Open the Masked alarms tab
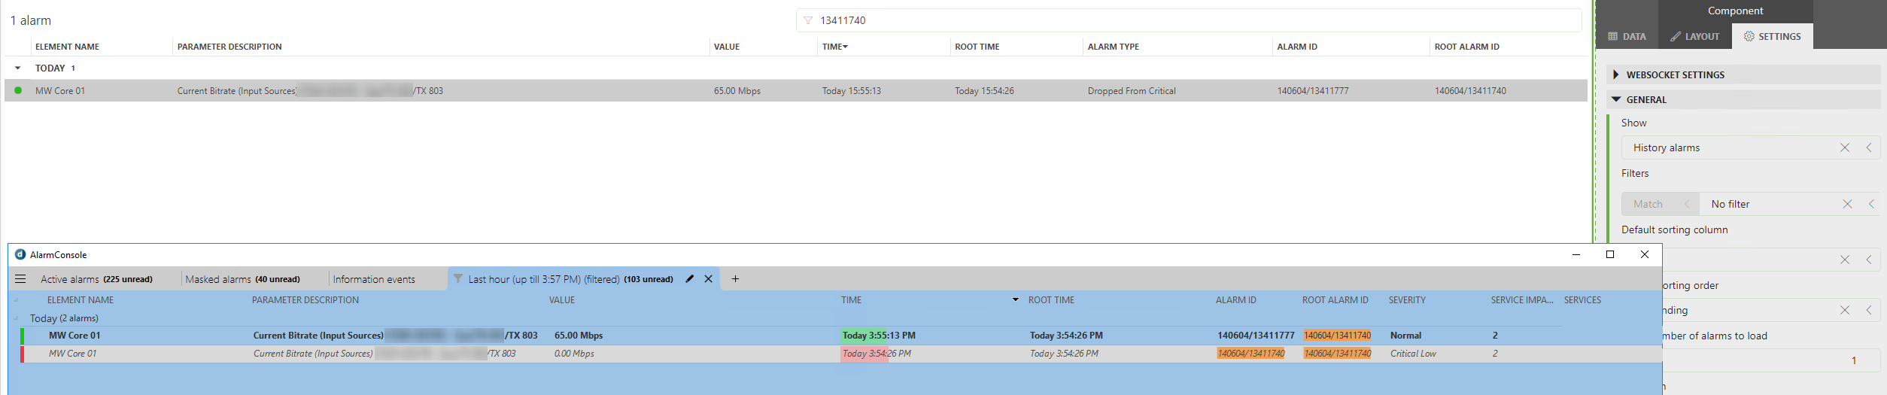The width and height of the screenshot is (1887, 395). point(242,279)
